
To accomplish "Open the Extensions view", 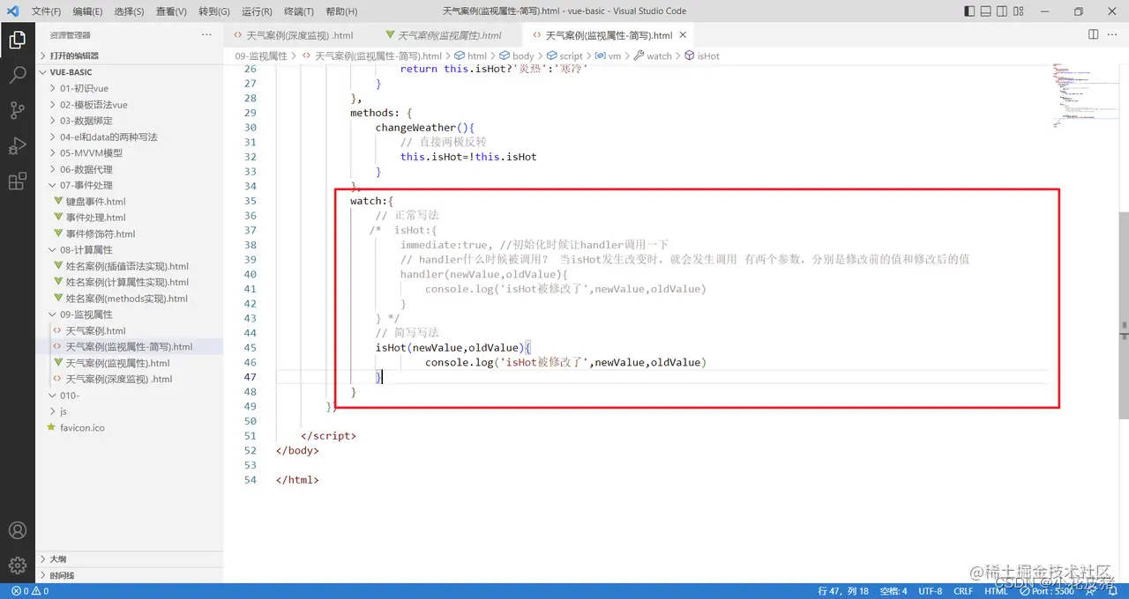I will coord(17,181).
